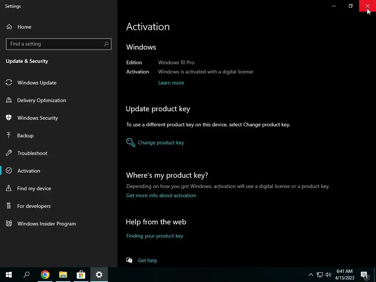Image resolution: width=376 pixels, height=282 pixels.
Task: Click the network status tray icon
Action: pos(320,275)
